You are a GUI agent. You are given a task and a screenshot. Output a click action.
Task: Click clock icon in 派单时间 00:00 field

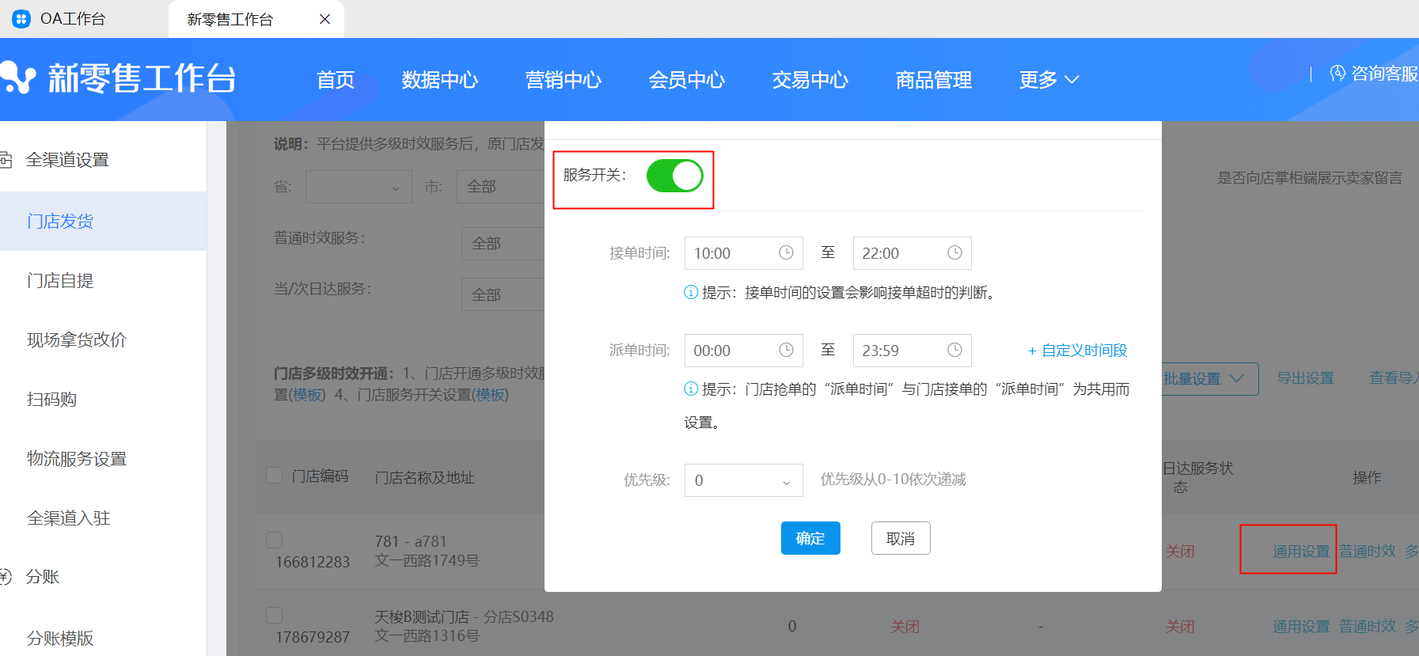click(x=786, y=350)
